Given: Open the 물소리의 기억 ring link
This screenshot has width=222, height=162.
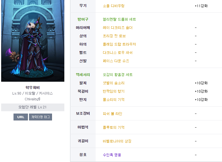Looking at the screenshot, I should [113, 100].
